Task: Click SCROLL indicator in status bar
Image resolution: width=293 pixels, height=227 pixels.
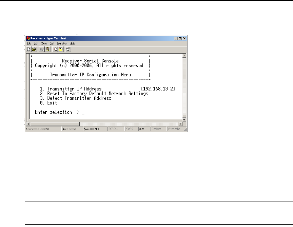Action: [113, 129]
